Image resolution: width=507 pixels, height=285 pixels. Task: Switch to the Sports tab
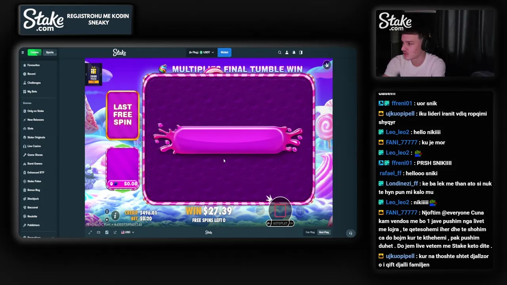pos(50,52)
